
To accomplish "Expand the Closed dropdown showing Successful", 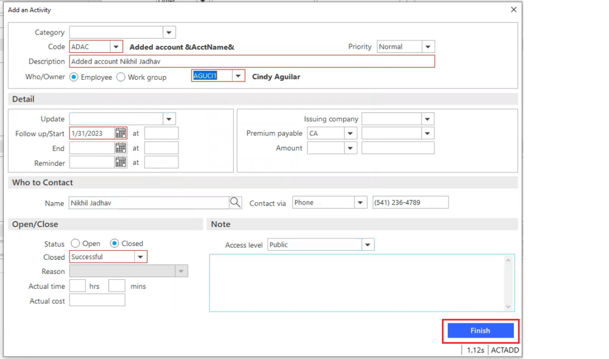I will click(140, 257).
